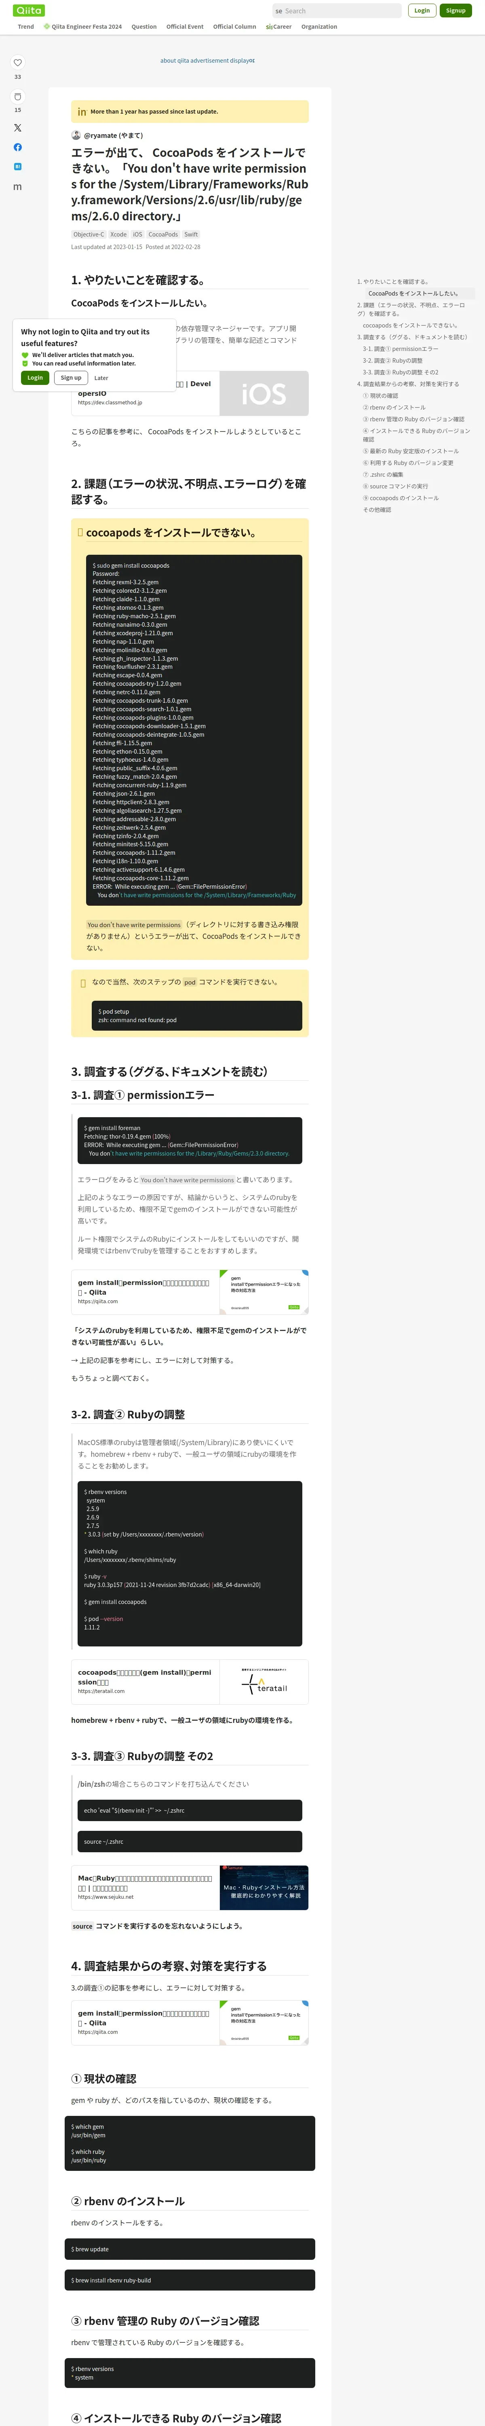Jump to TOC '2. 課題（エラーの状況...）を確認する。'
Image resolution: width=485 pixels, height=2426 pixels.
point(411,309)
